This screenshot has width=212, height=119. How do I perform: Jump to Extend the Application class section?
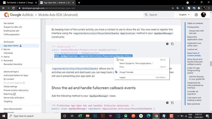pos(195,38)
